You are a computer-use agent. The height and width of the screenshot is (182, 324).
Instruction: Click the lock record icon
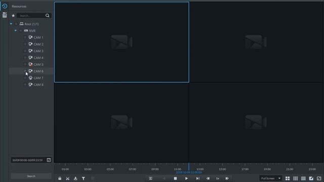coord(60,178)
